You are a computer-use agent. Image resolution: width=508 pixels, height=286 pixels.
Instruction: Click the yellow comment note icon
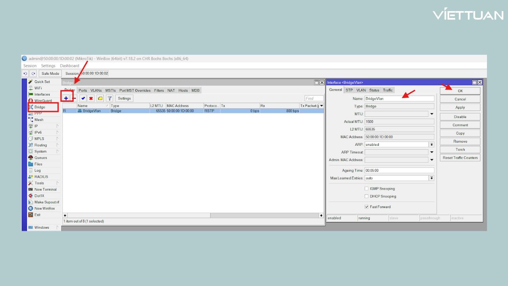[100, 99]
